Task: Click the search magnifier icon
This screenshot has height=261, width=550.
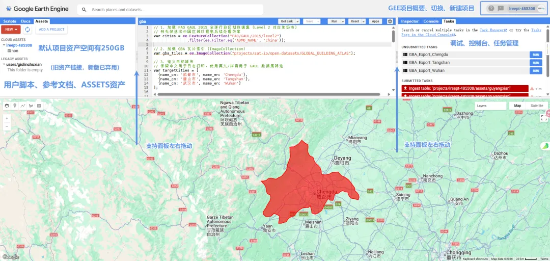Action: (84, 10)
